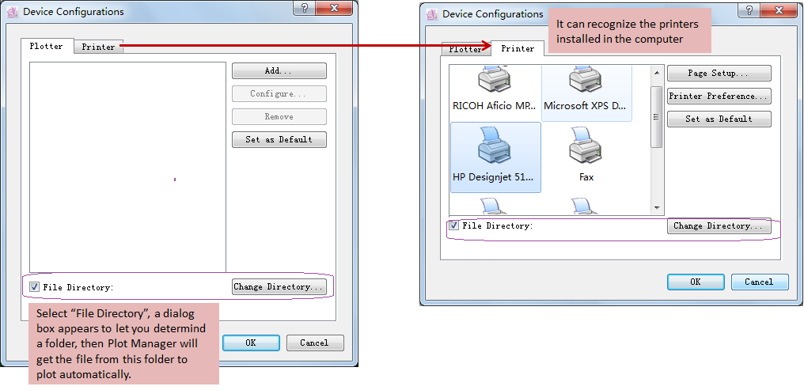
Task: Click the help question mark in left dialog
Action: 304,9
